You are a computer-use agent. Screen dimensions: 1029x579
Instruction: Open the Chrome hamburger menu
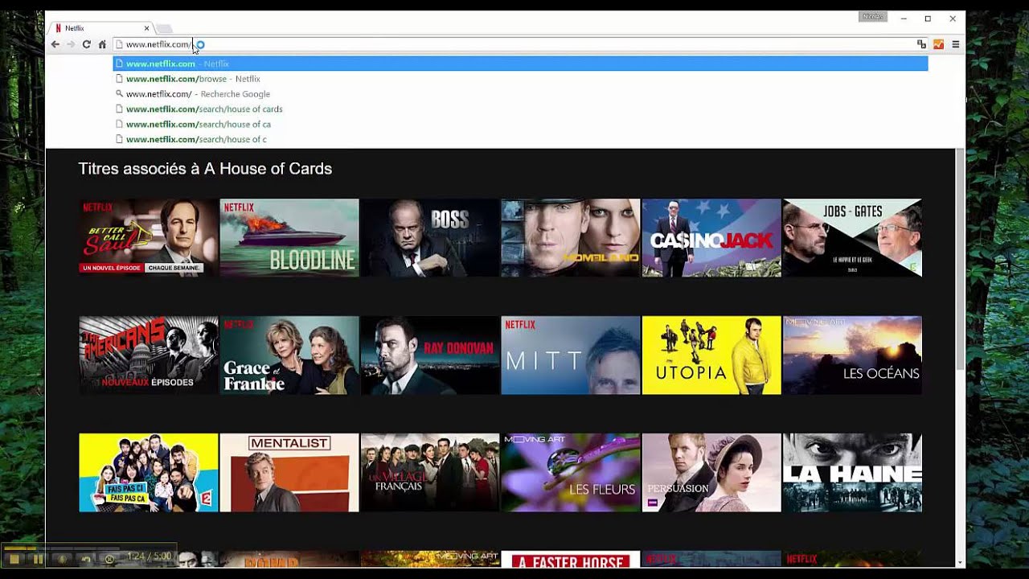tap(956, 44)
